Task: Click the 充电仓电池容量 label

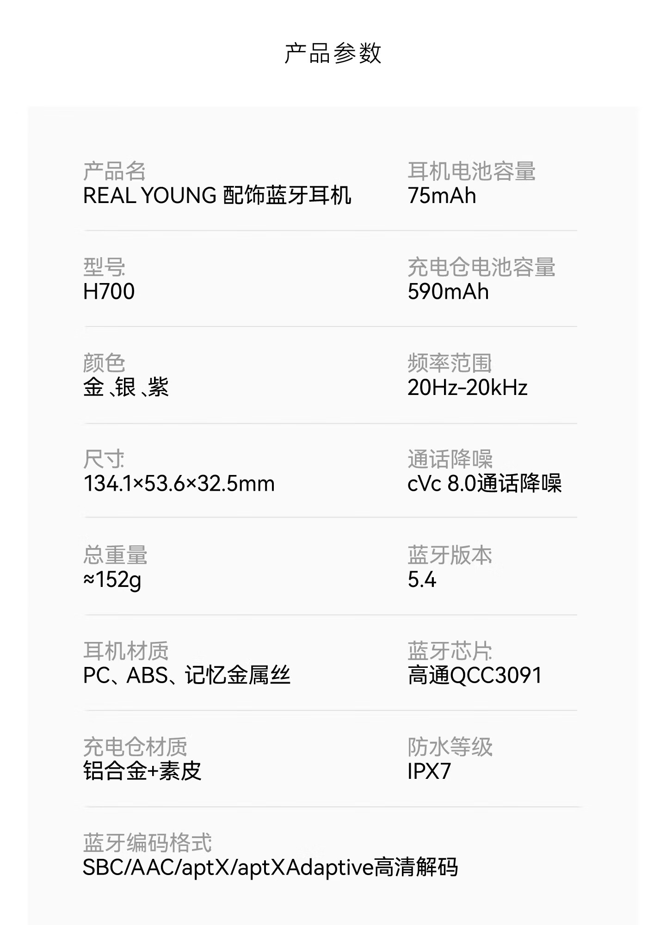Action: click(481, 267)
